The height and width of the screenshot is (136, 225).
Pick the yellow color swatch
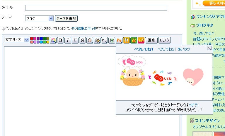(48, 42)
